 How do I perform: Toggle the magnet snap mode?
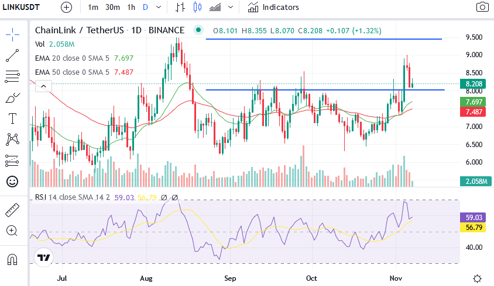(12, 260)
